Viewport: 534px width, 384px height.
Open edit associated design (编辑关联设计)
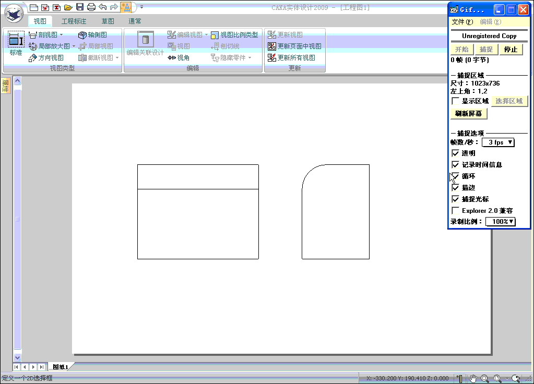coord(145,44)
